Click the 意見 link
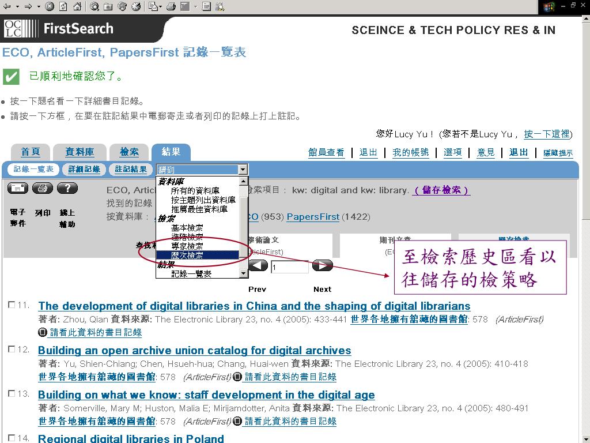 point(486,152)
